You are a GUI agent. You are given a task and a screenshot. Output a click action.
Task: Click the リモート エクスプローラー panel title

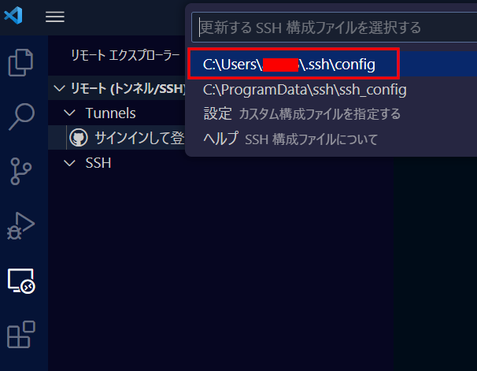pyautogui.click(x=125, y=55)
